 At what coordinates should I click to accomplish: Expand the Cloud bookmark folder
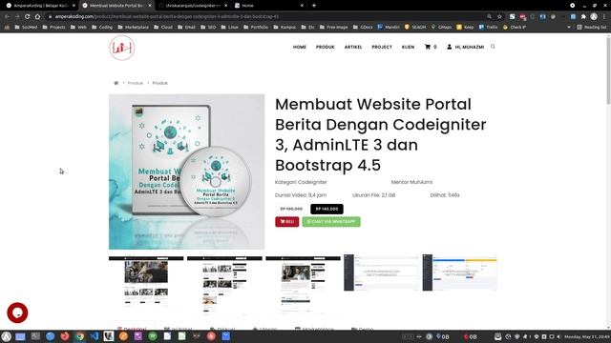click(x=163, y=28)
